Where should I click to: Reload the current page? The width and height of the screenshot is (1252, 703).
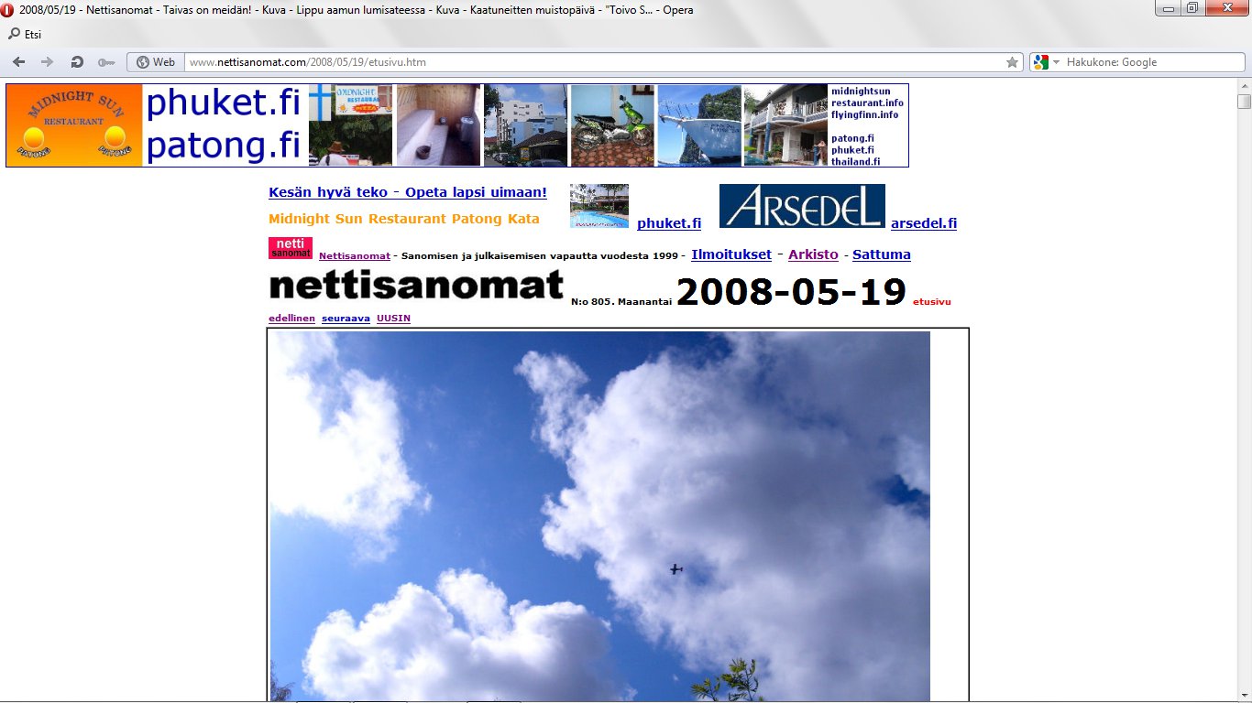pyautogui.click(x=77, y=62)
